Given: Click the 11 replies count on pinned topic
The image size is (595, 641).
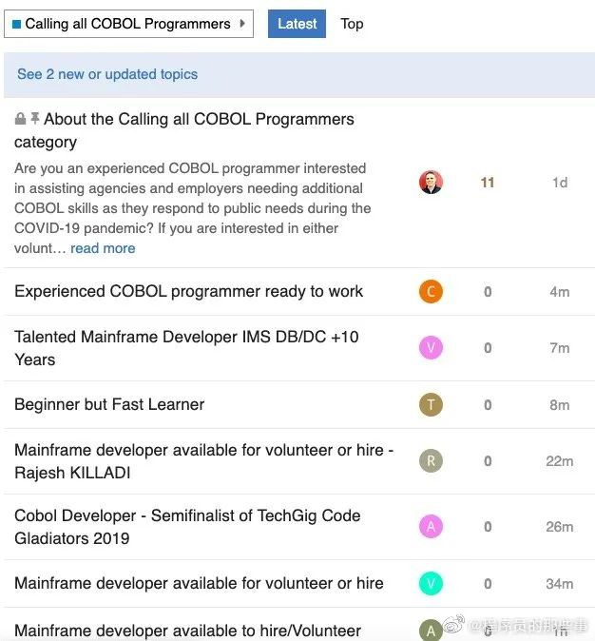Looking at the screenshot, I should click(488, 183).
